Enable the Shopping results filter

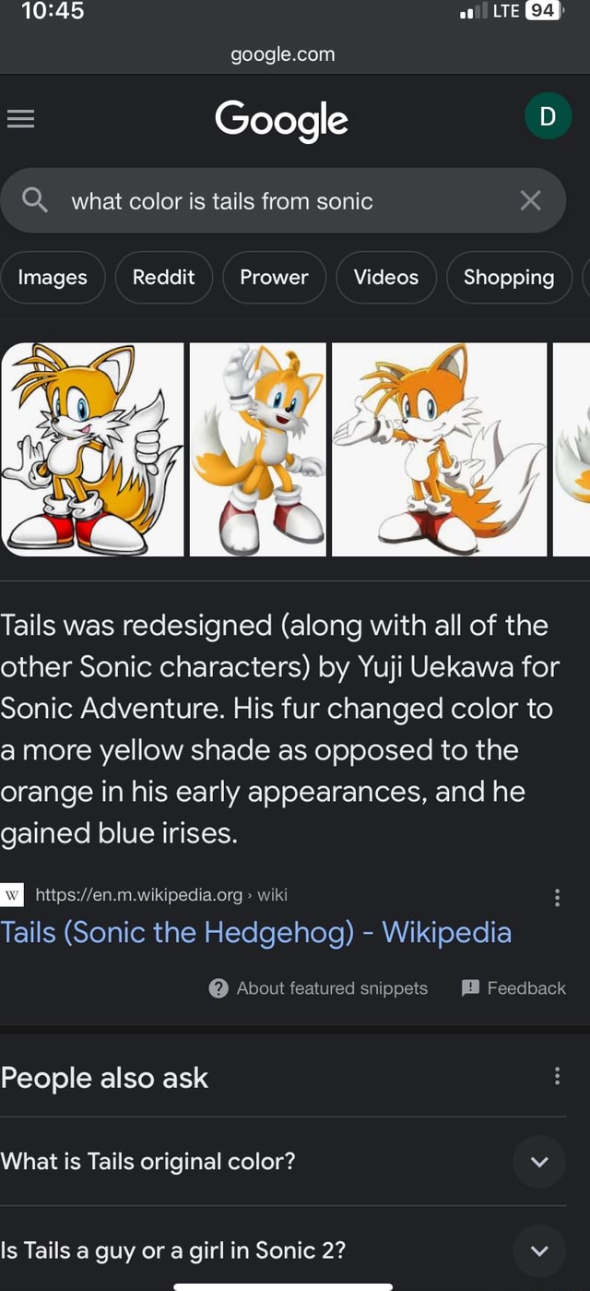(508, 277)
